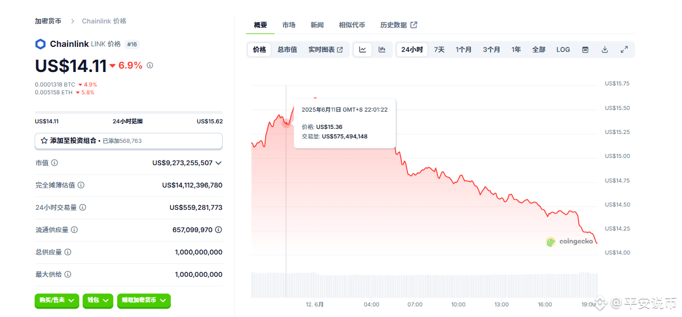Click info icon beside 24小时交易量
The width and height of the screenshot is (682, 317).
pos(83,208)
